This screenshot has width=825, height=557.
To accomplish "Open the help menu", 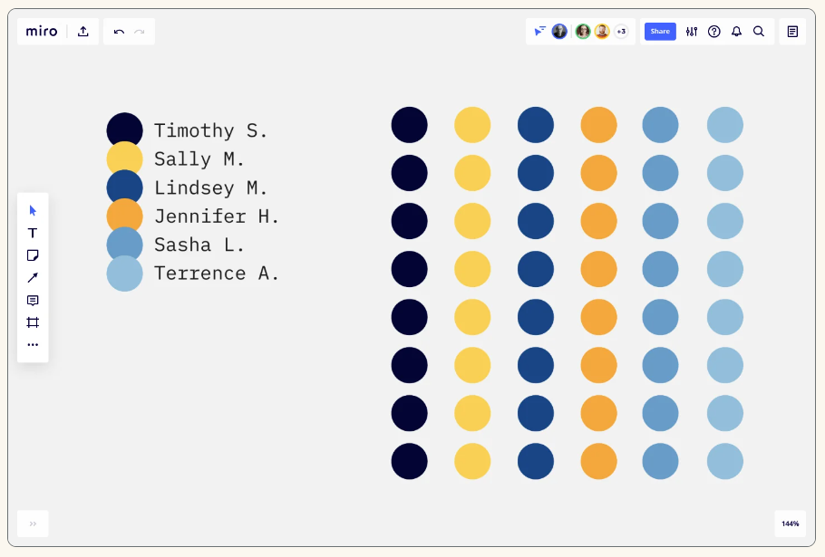I will click(x=714, y=32).
